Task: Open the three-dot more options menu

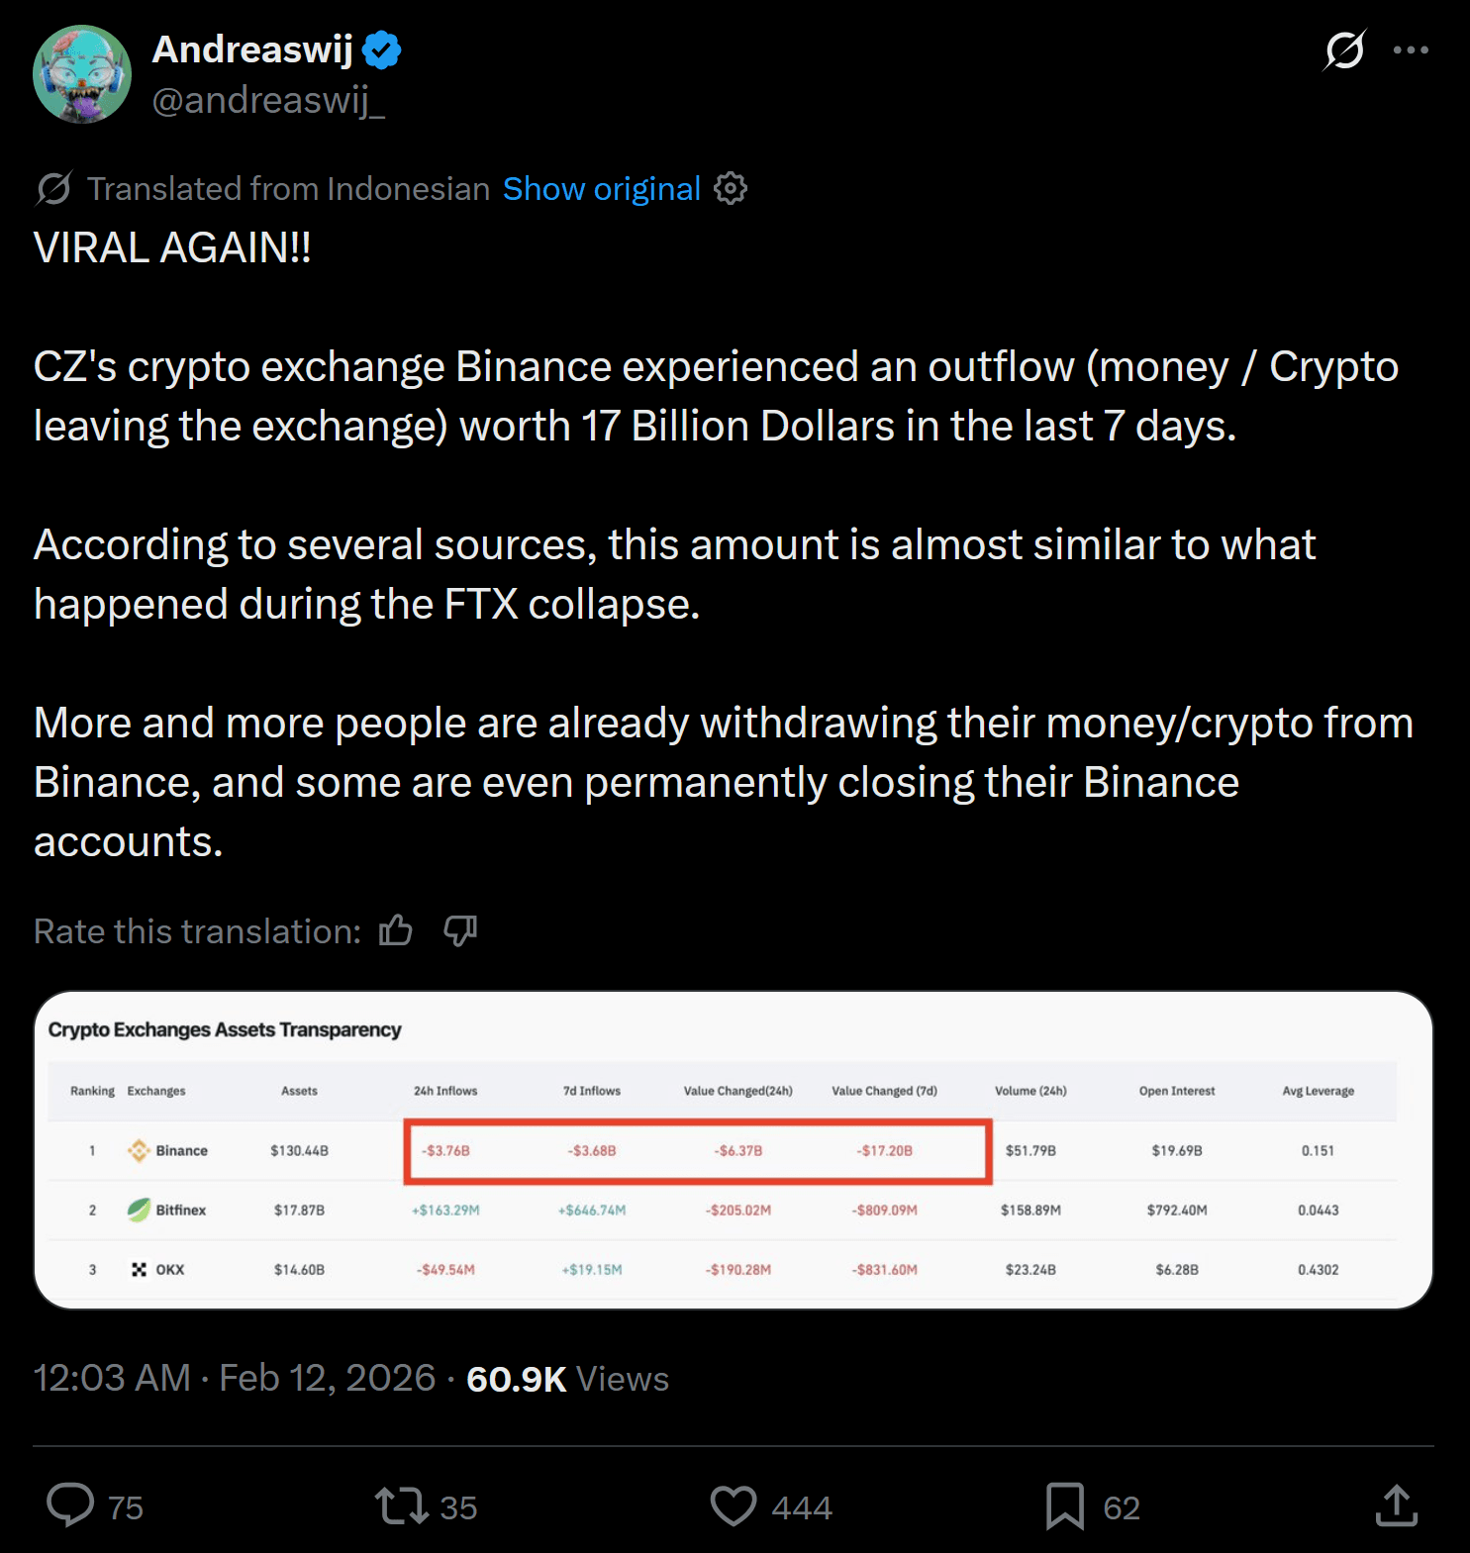Action: (x=1411, y=50)
